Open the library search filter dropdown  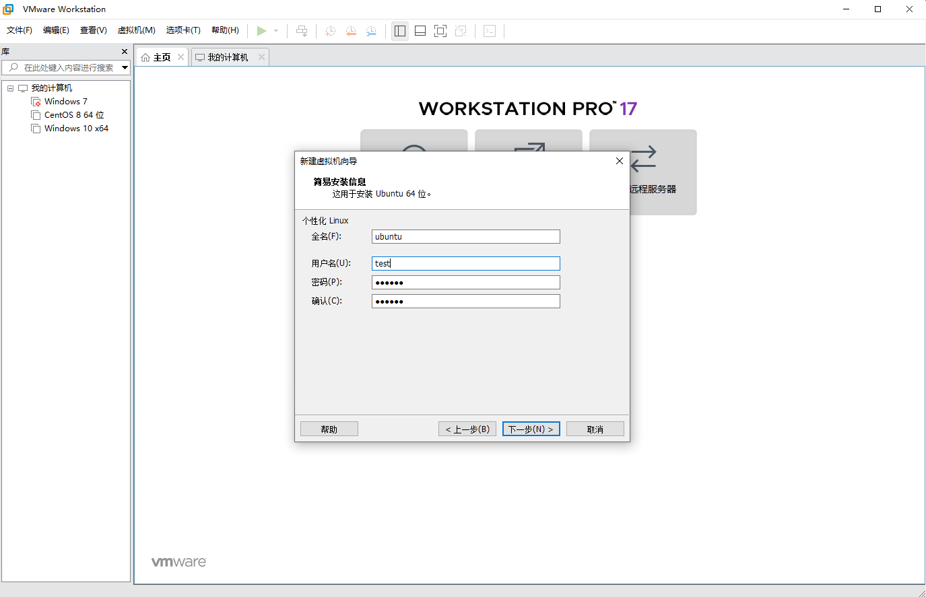click(x=125, y=67)
